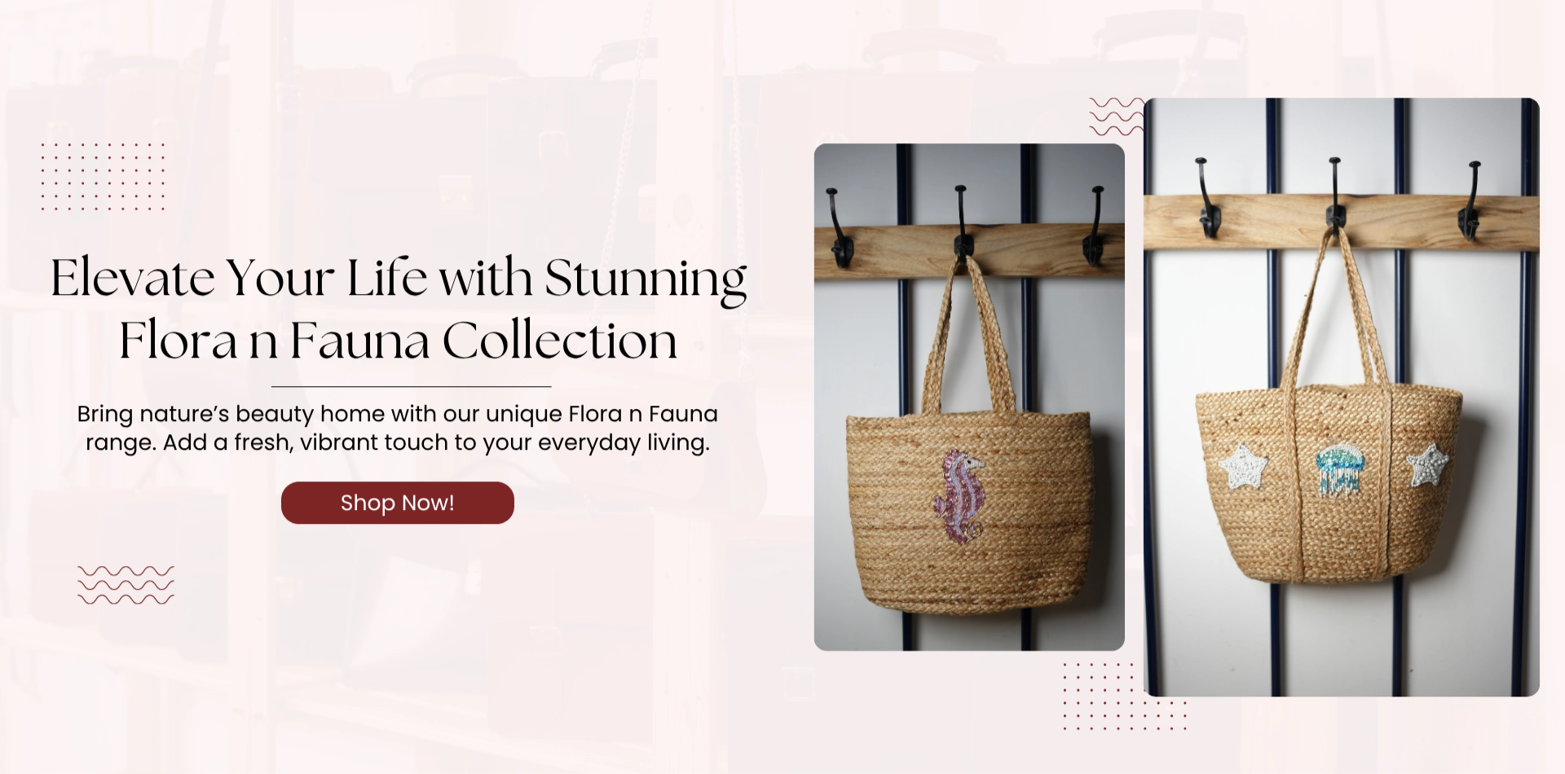Click dotted pattern under the bag photos
The height and width of the screenshot is (774, 1565).
[x=1124, y=697]
